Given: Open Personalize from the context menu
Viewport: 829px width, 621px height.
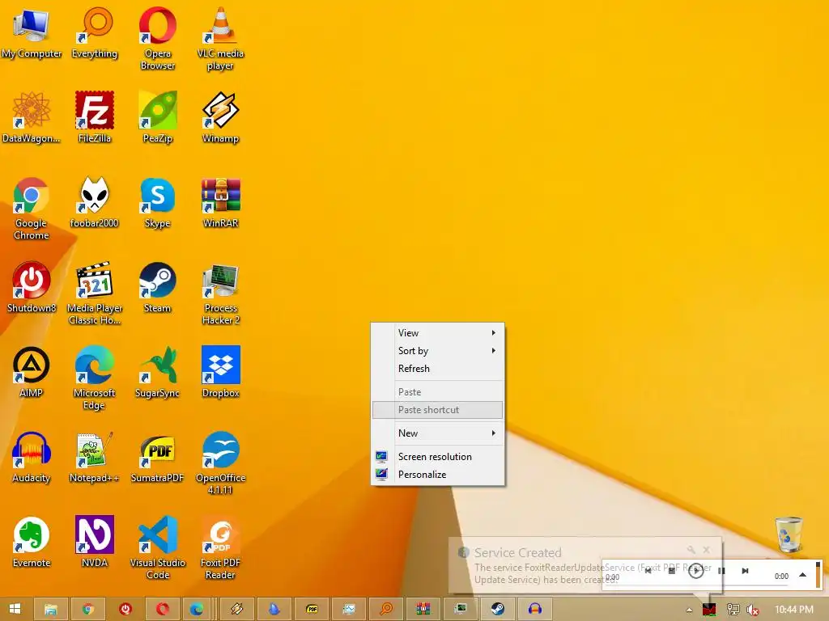Looking at the screenshot, I should tap(438, 475).
